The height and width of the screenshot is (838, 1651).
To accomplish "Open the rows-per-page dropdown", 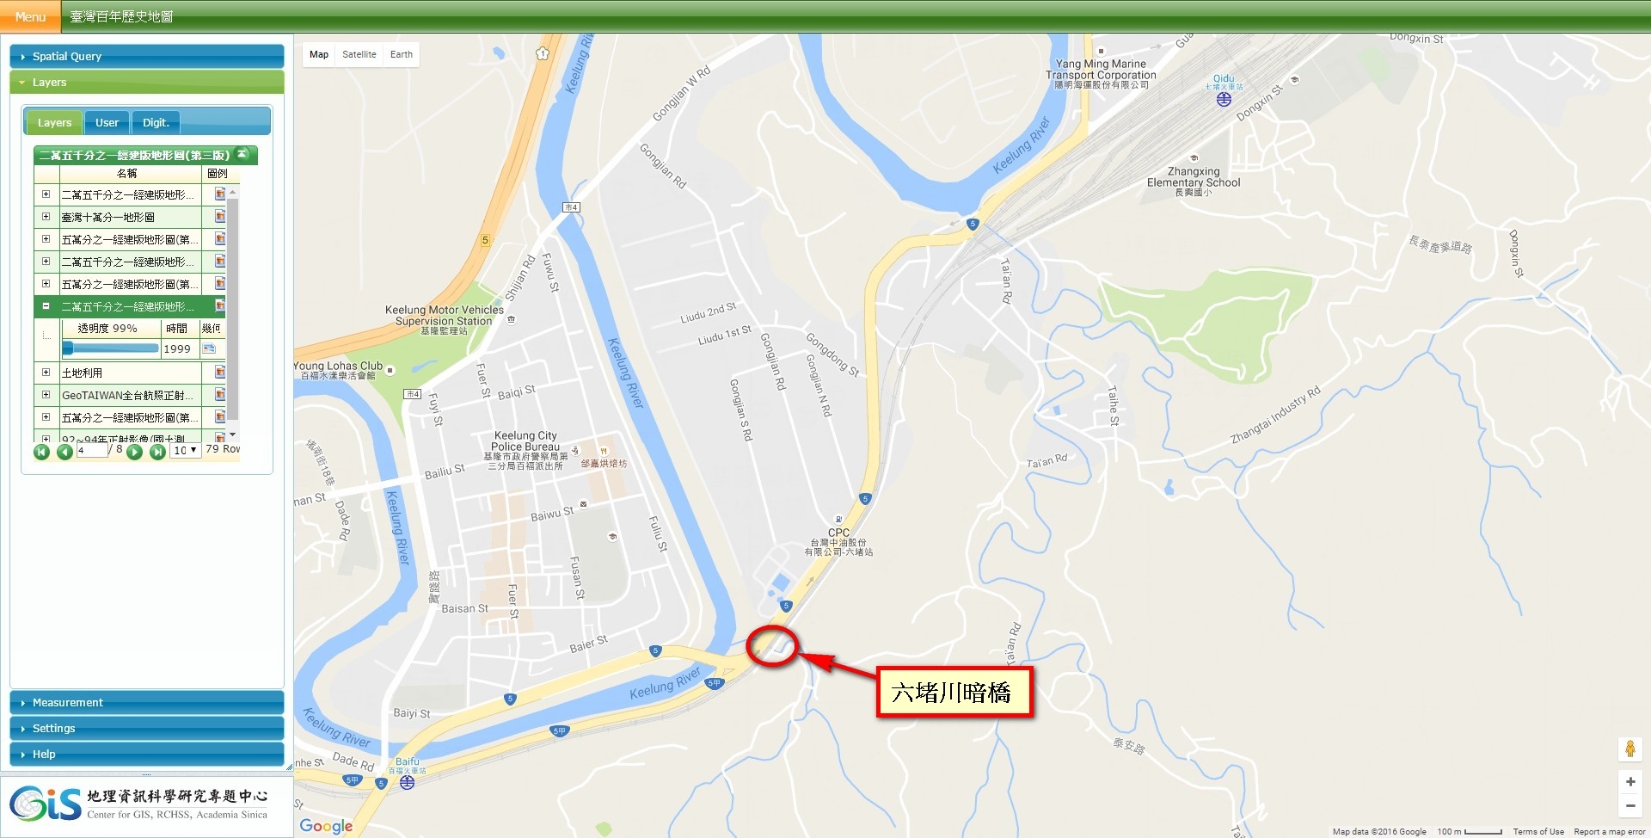I will (x=186, y=450).
